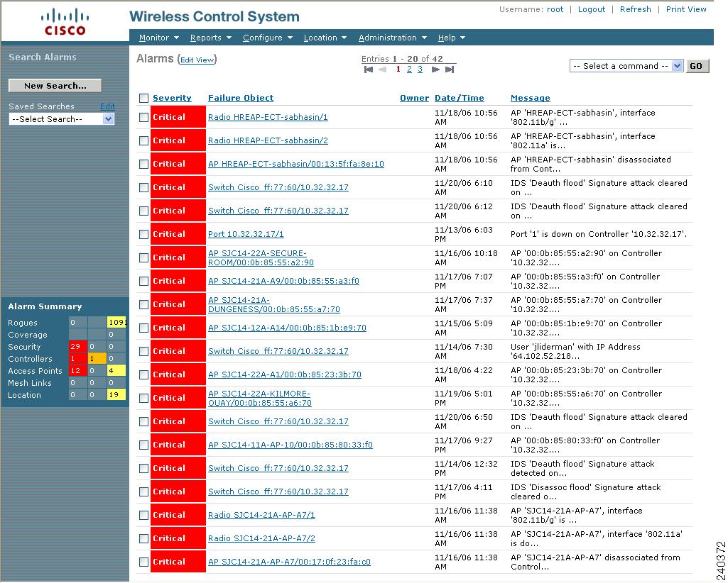
Task: Open the Help menu
Action: 451,38
